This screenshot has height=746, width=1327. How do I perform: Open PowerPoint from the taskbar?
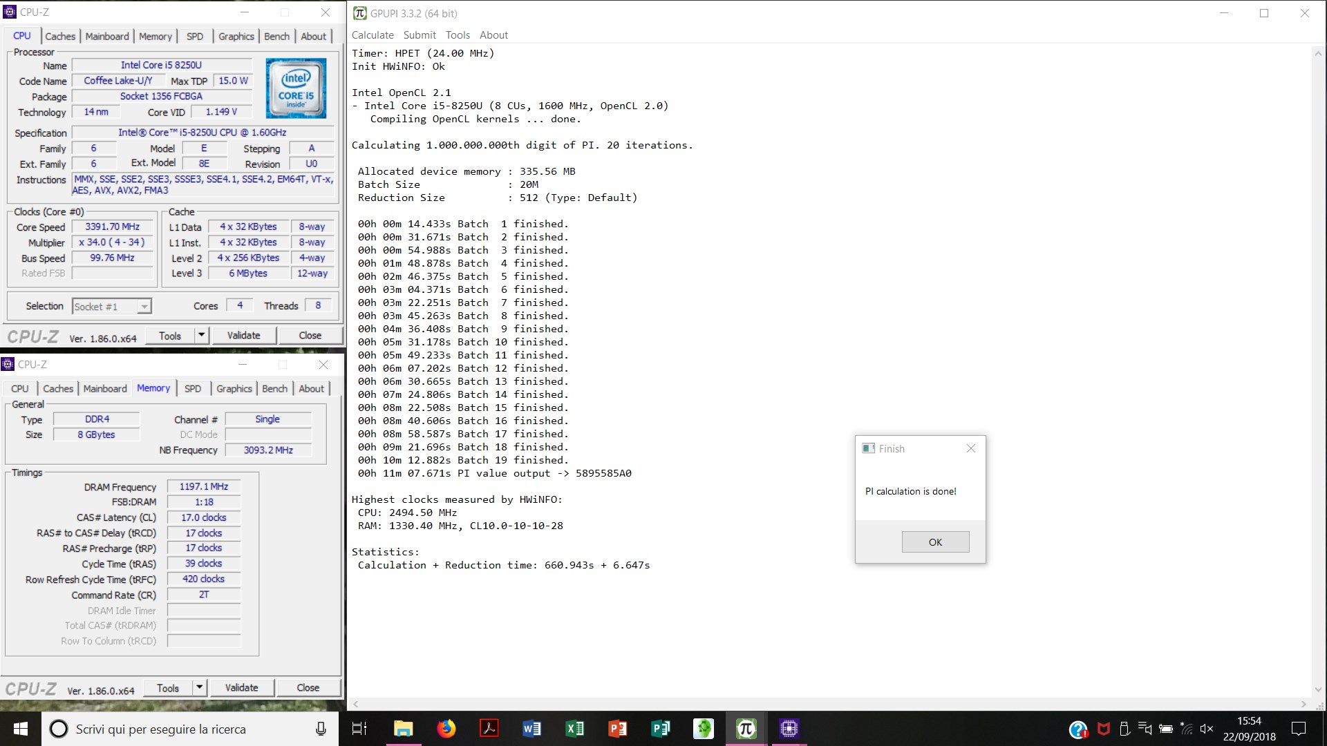coord(617,729)
